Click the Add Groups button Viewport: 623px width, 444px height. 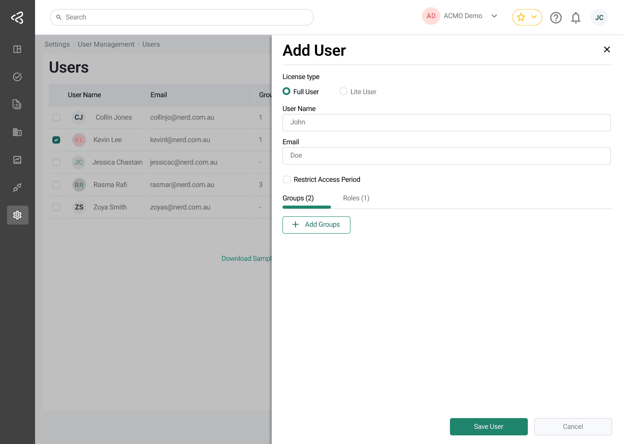pos(316,225)
